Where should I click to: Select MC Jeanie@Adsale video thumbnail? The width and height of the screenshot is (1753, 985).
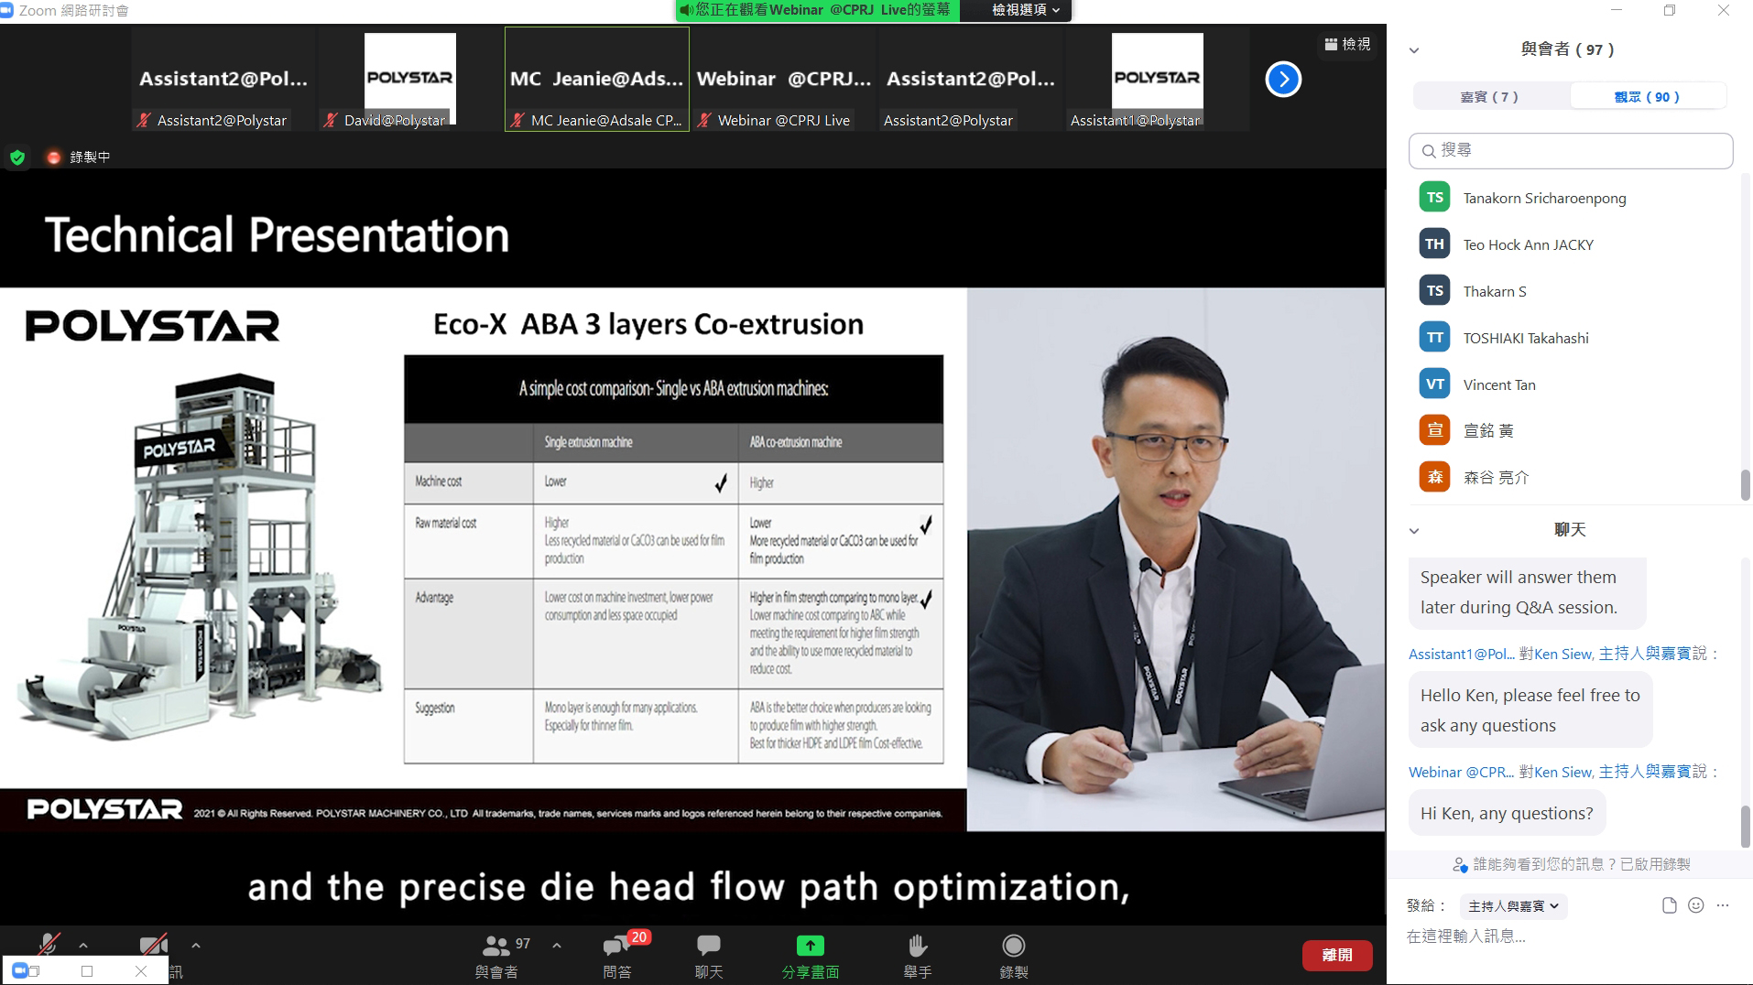pyautogui.click(x=597, y=80)
